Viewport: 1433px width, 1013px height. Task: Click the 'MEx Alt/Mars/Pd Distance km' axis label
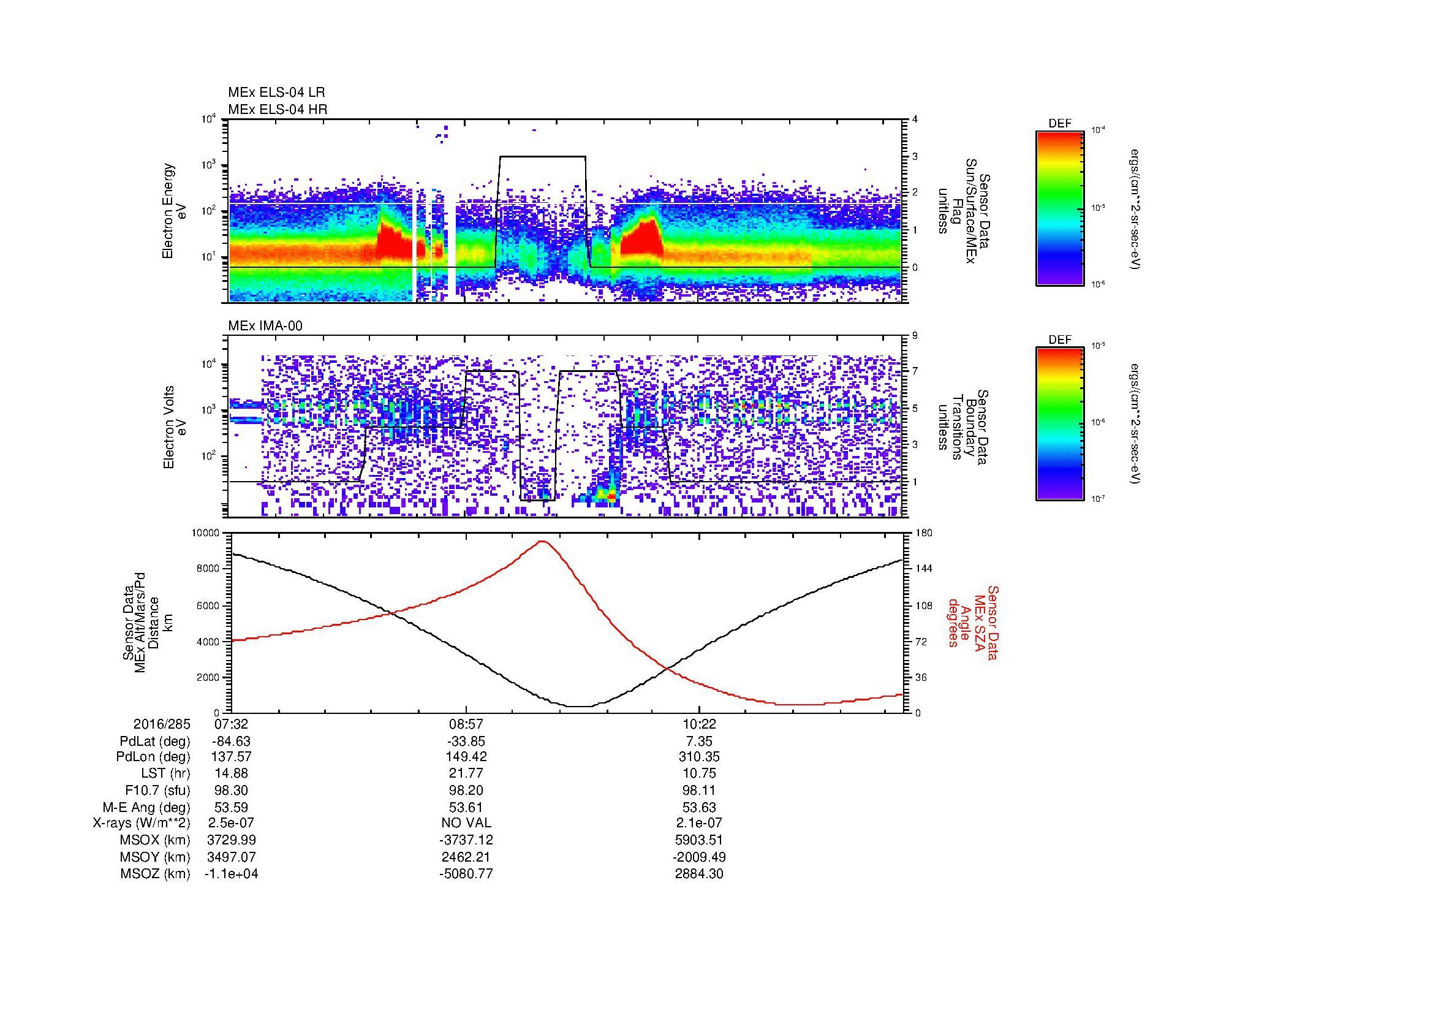(x=147, y=622)
